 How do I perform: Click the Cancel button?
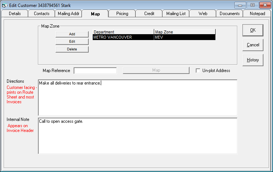point(253,45)
